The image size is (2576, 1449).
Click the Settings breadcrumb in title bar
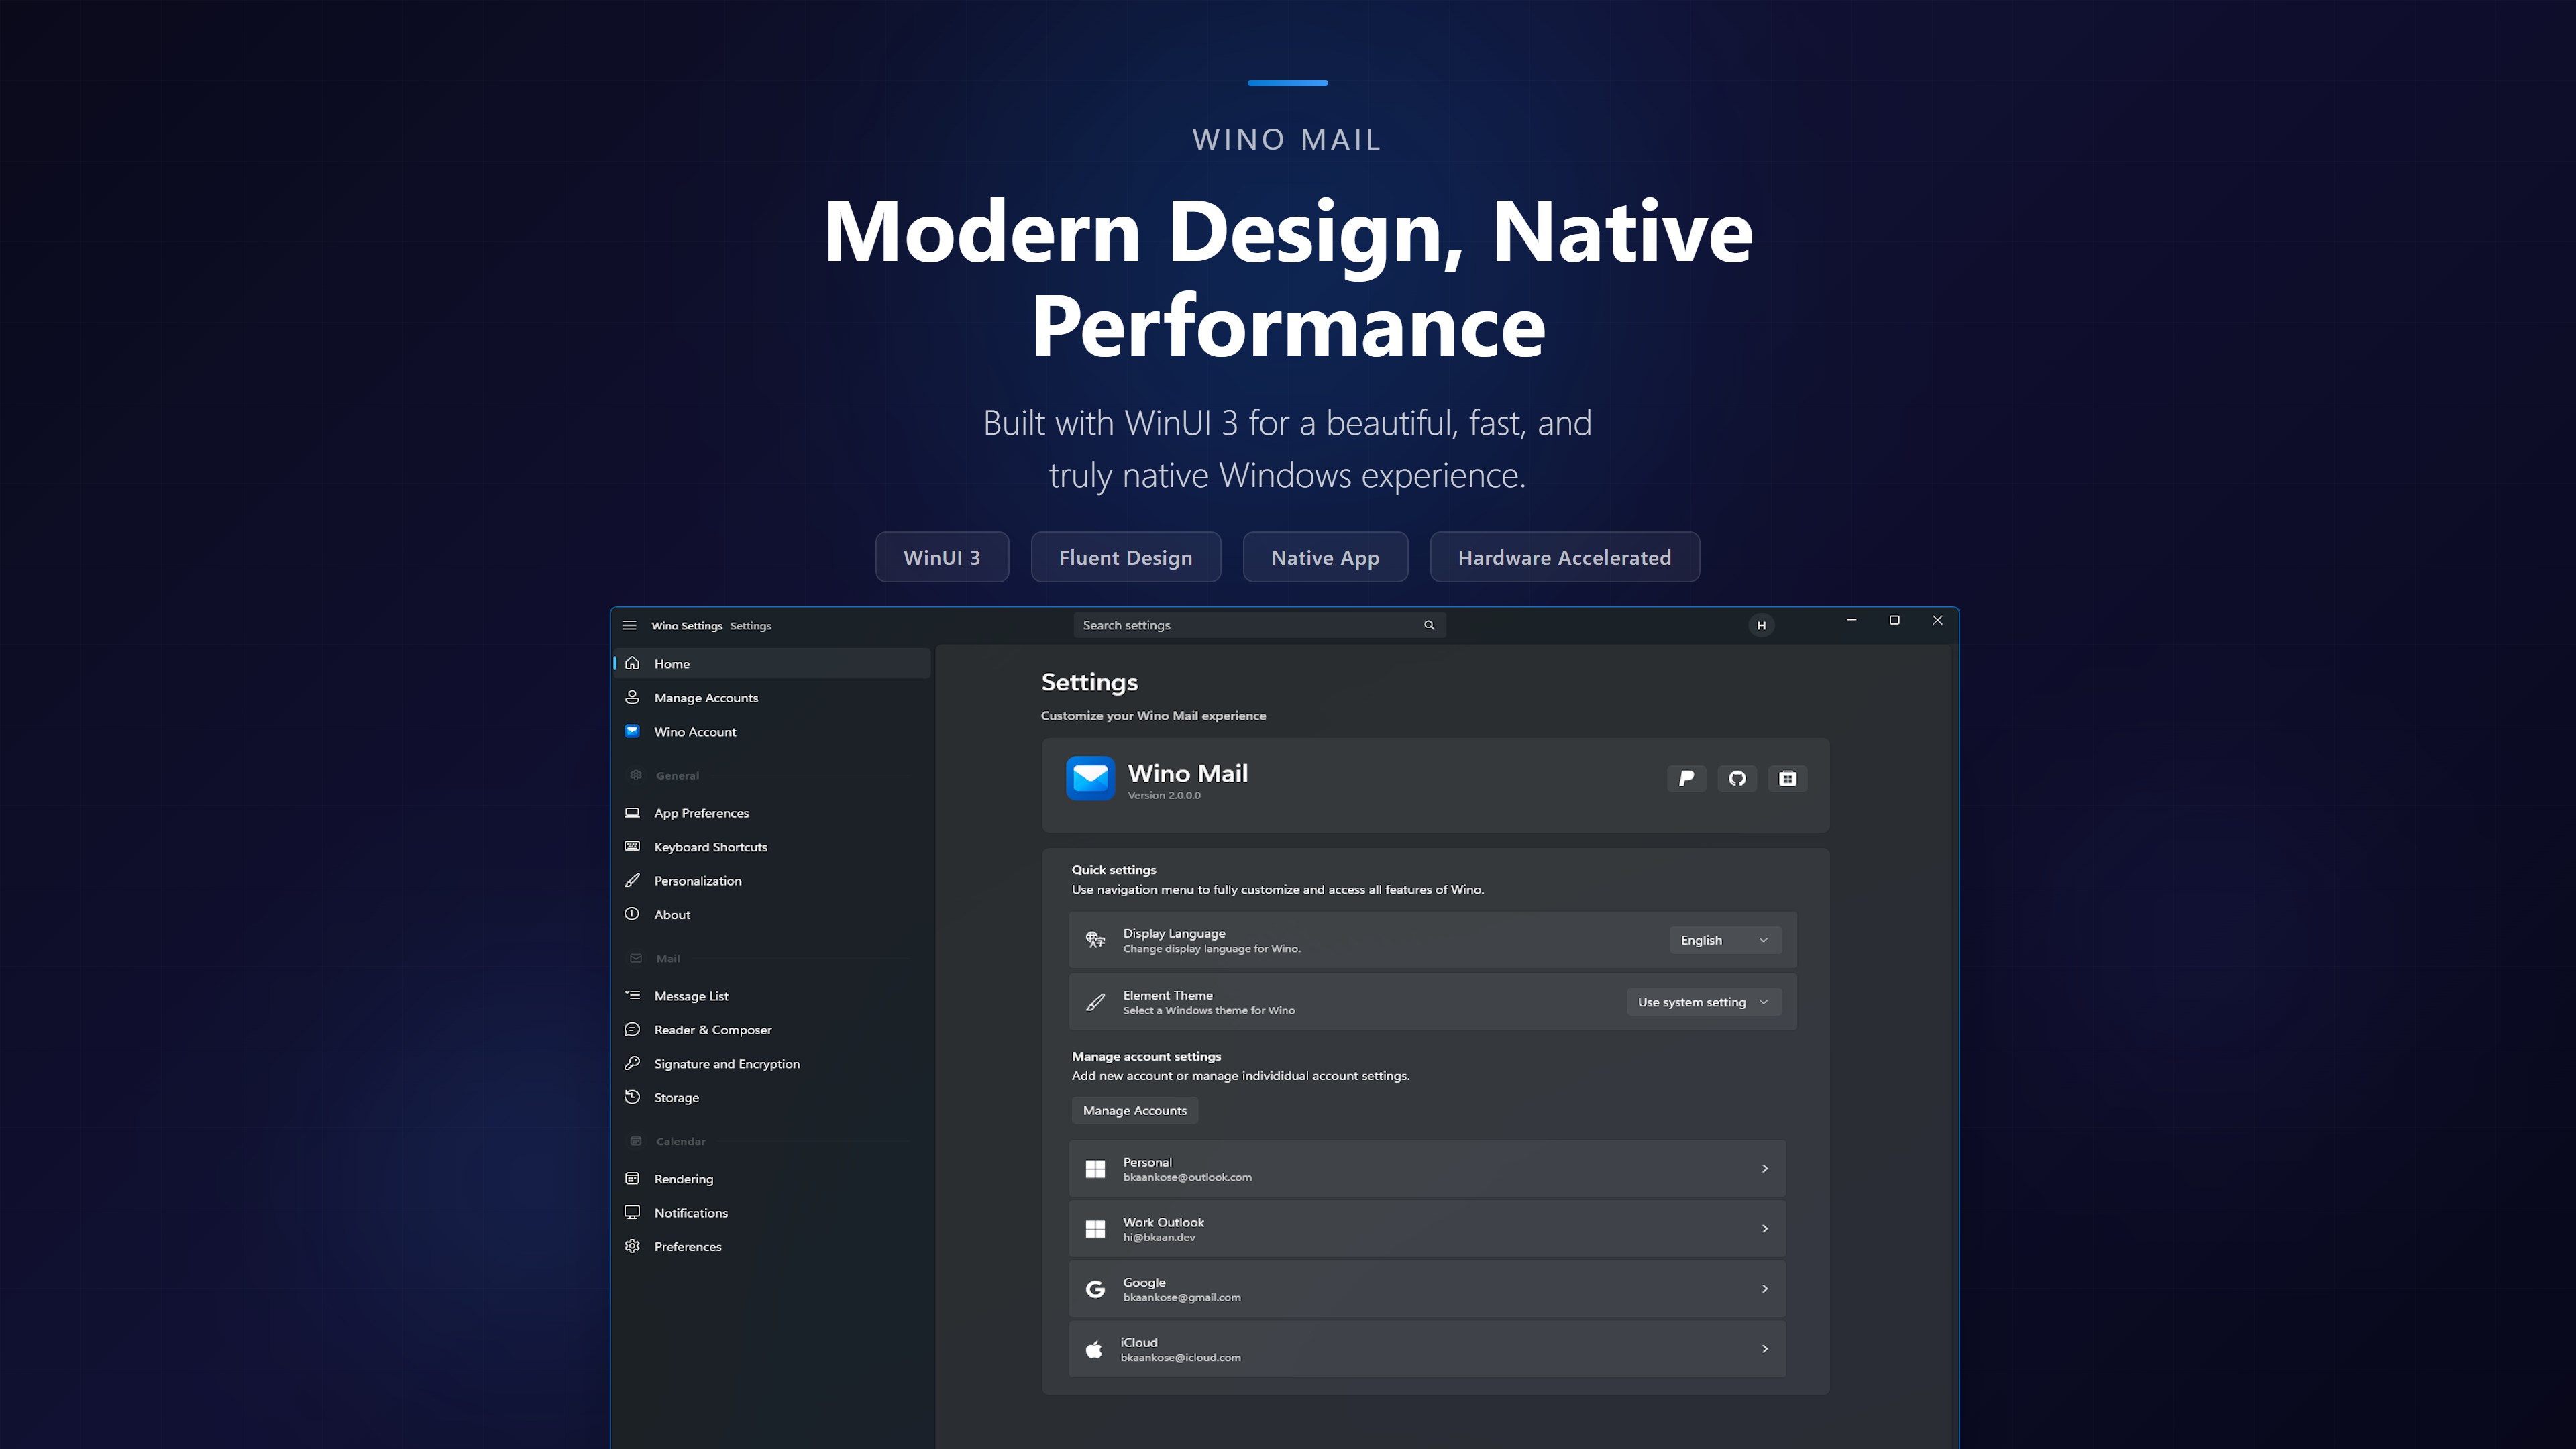[x=750, y=625]
